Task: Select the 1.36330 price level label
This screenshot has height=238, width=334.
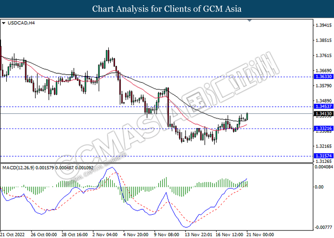Action: (324, 77)
